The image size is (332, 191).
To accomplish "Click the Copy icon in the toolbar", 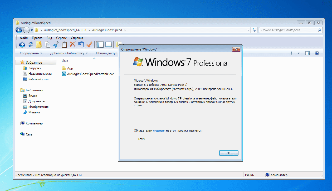I will [47, 44].
